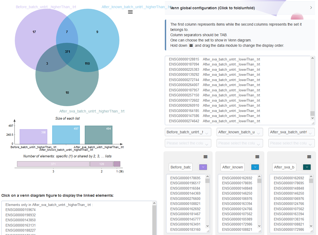
Task: Click the Before_batch set name input field
Action: coord(181,167)
